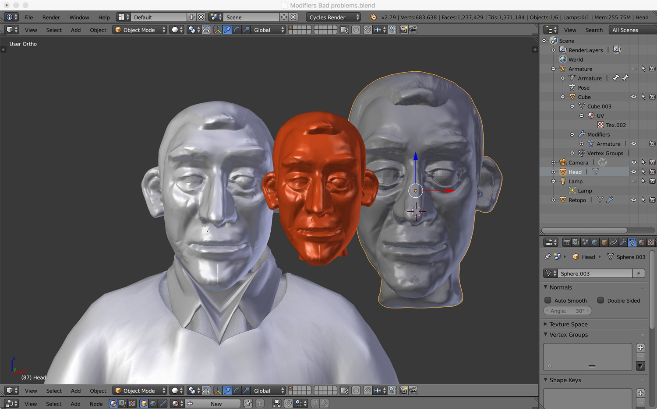This screenshot has width=657, height=409.
Task: Hide the Retopo object via eye icon
Action: 633,200
